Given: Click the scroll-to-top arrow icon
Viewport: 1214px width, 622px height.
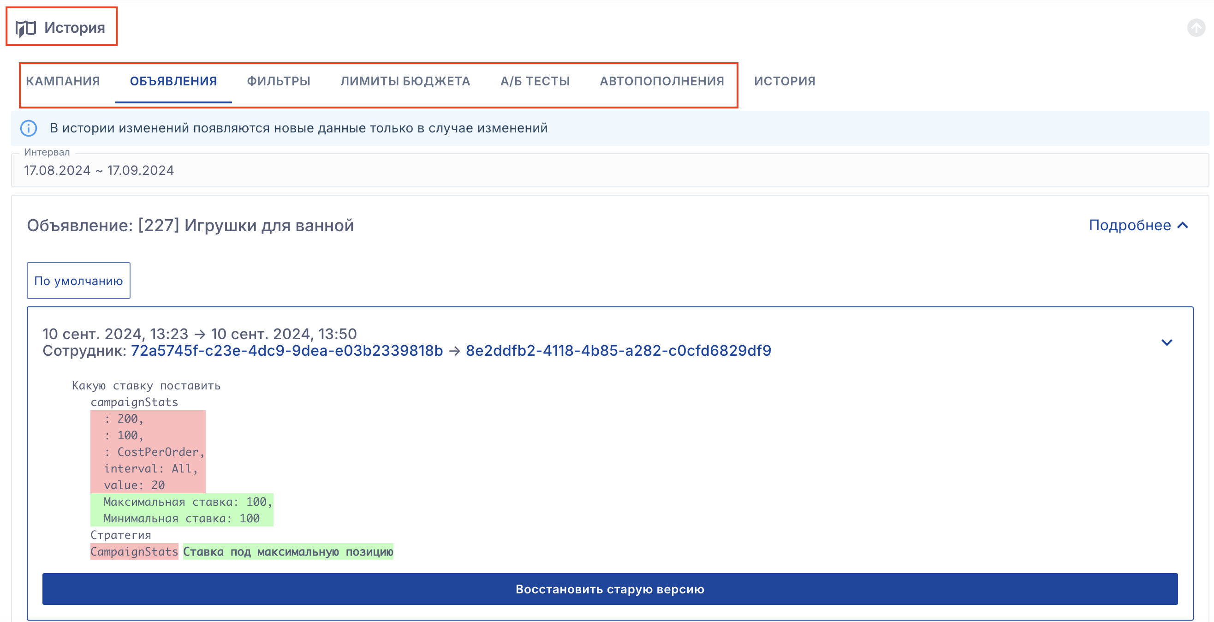Looking at the screenshot, I should [x=1196, y=28].
